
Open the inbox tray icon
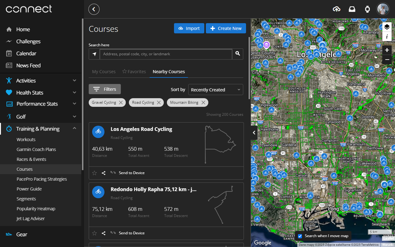point(352,9)
